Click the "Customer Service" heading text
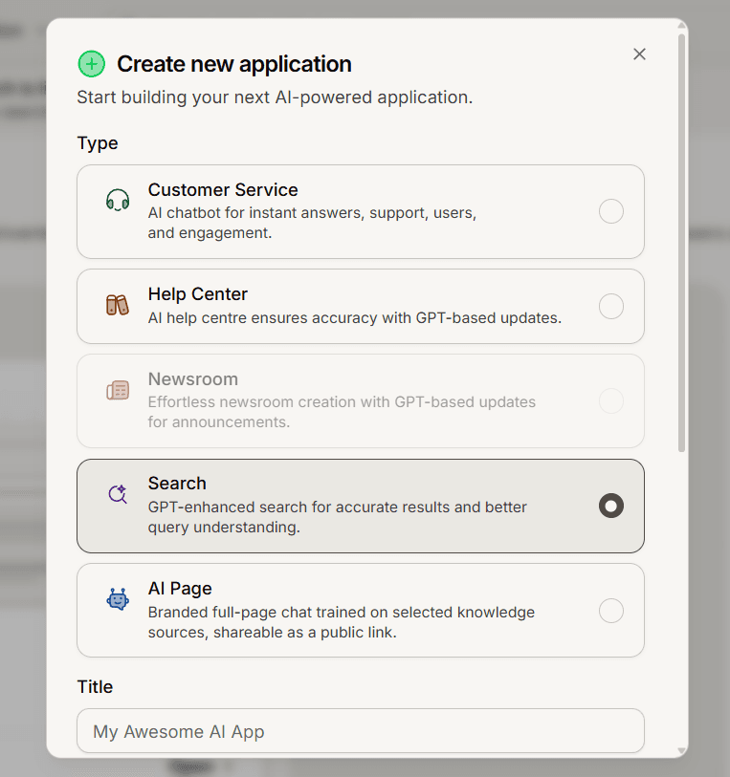Viewport: 730px width, 777px height. (223, 190)
